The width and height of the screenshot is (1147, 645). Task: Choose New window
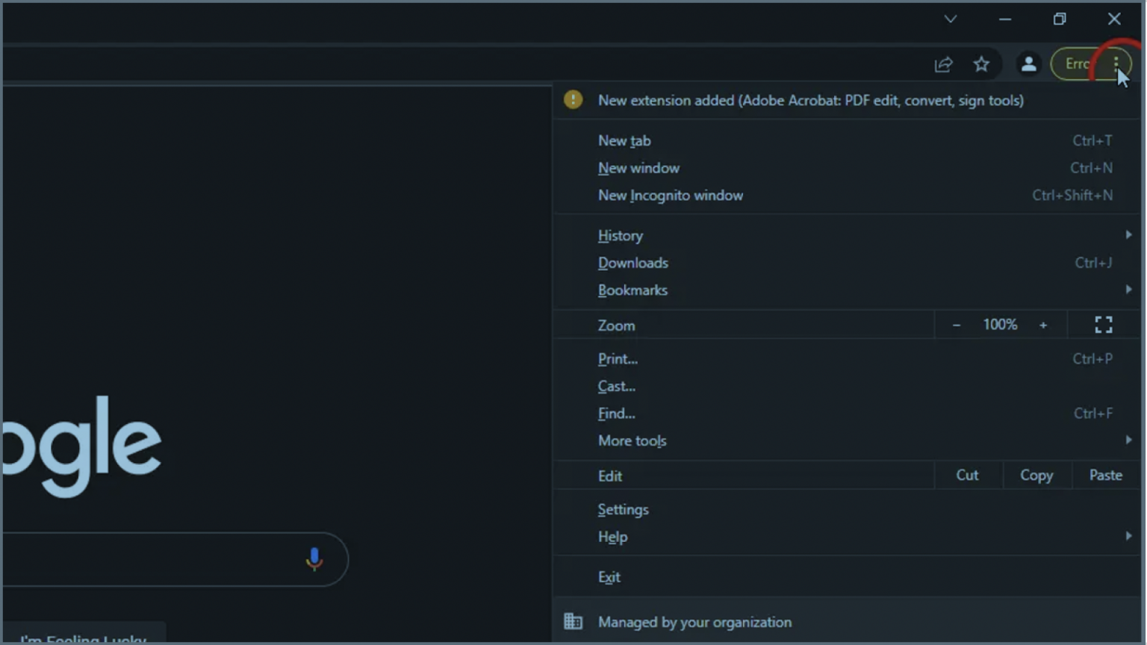pos(847,168)
